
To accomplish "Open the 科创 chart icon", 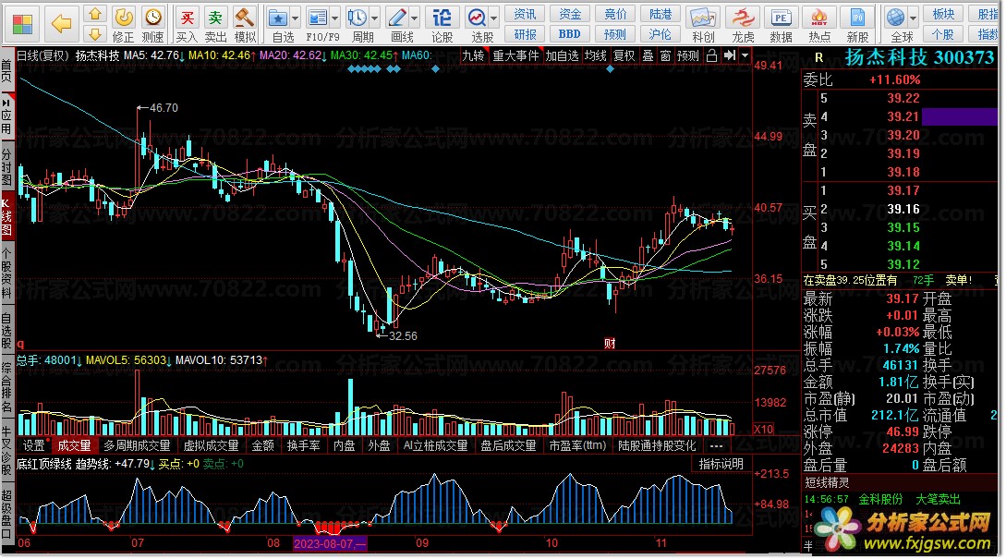I will coord(703,24).
